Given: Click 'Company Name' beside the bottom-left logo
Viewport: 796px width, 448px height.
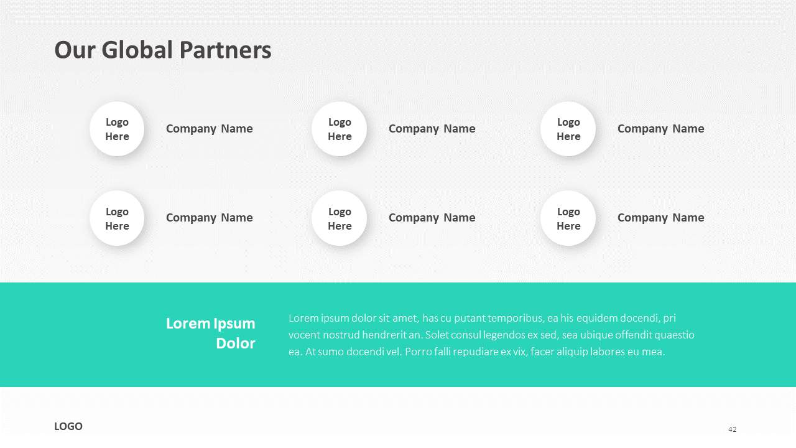Looking at the screenshot, I should (x=209, y=218).
